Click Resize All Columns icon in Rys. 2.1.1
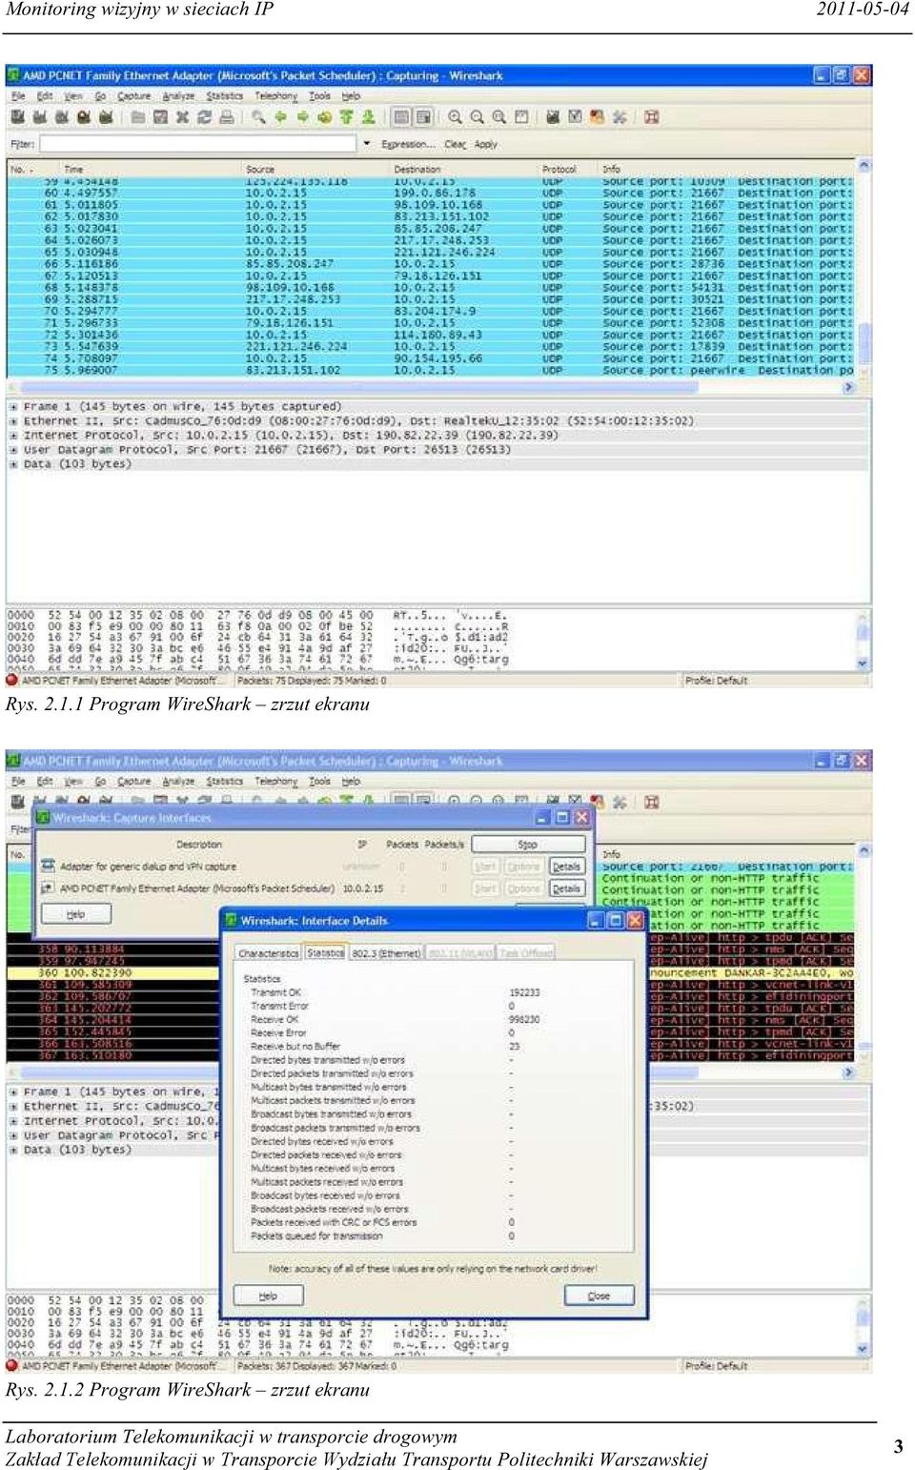 point(521,117)
